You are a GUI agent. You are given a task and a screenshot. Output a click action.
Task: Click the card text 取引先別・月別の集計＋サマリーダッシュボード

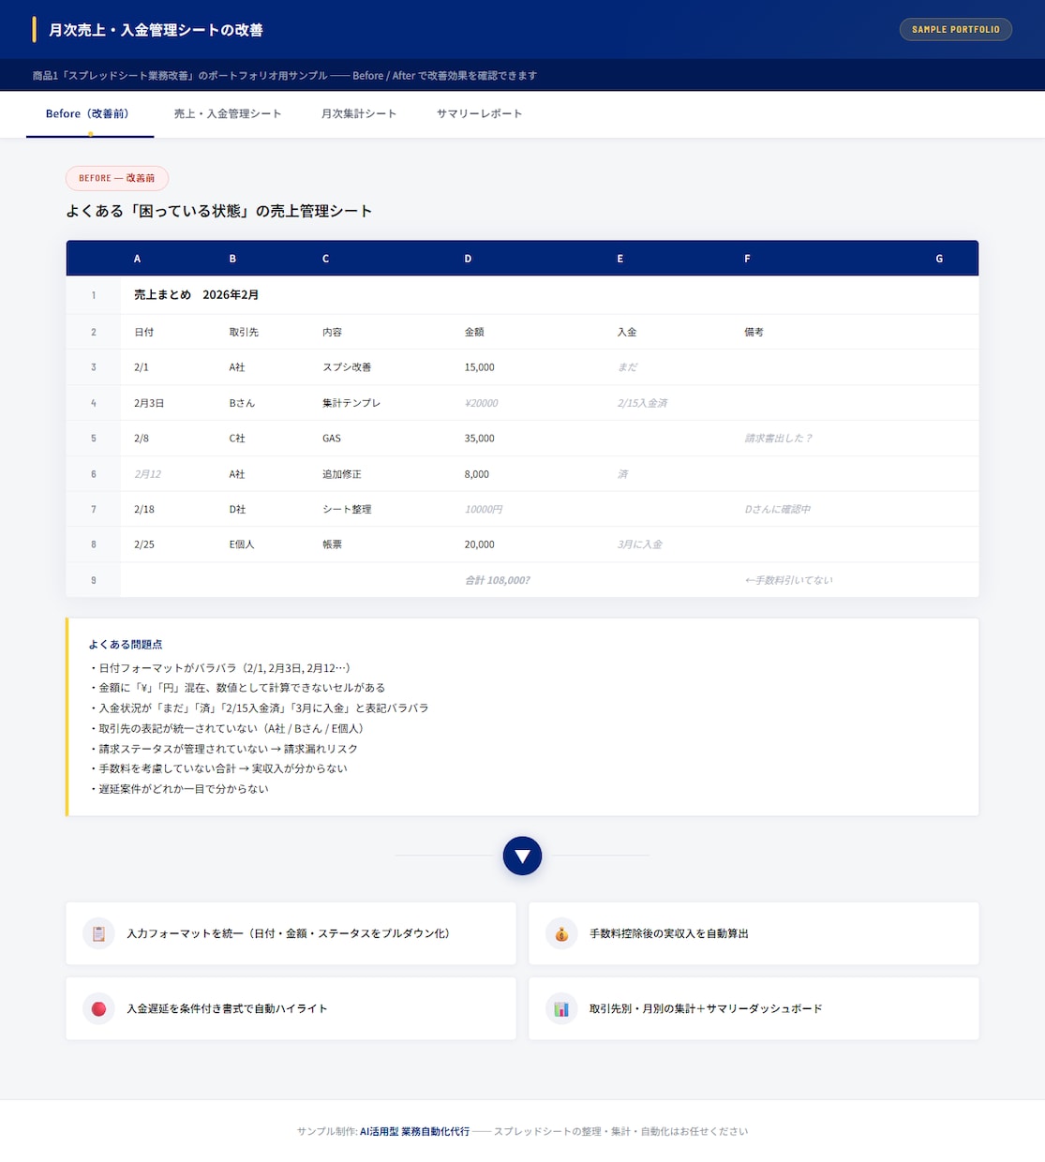(706, 1008)
